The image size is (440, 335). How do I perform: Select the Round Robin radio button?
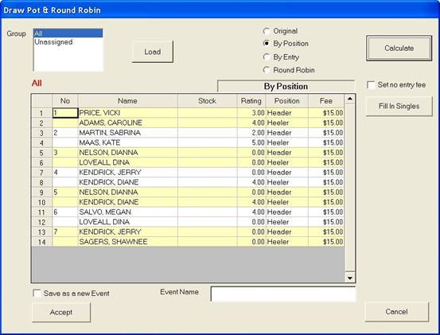tap(267, 70)
